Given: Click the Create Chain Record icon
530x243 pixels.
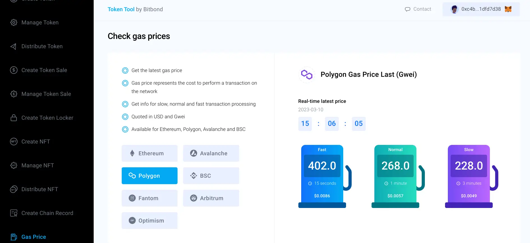Looking at the screenshot, I should click(x=14, y=213).
